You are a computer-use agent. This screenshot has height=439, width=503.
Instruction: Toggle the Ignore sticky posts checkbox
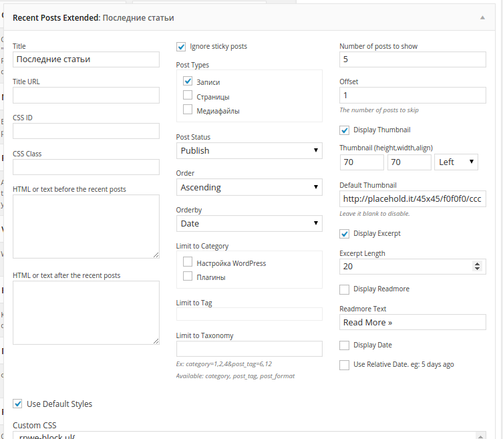click(181, 47)
